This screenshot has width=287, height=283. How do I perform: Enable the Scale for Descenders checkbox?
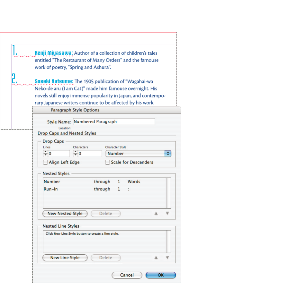click(107, 162)
